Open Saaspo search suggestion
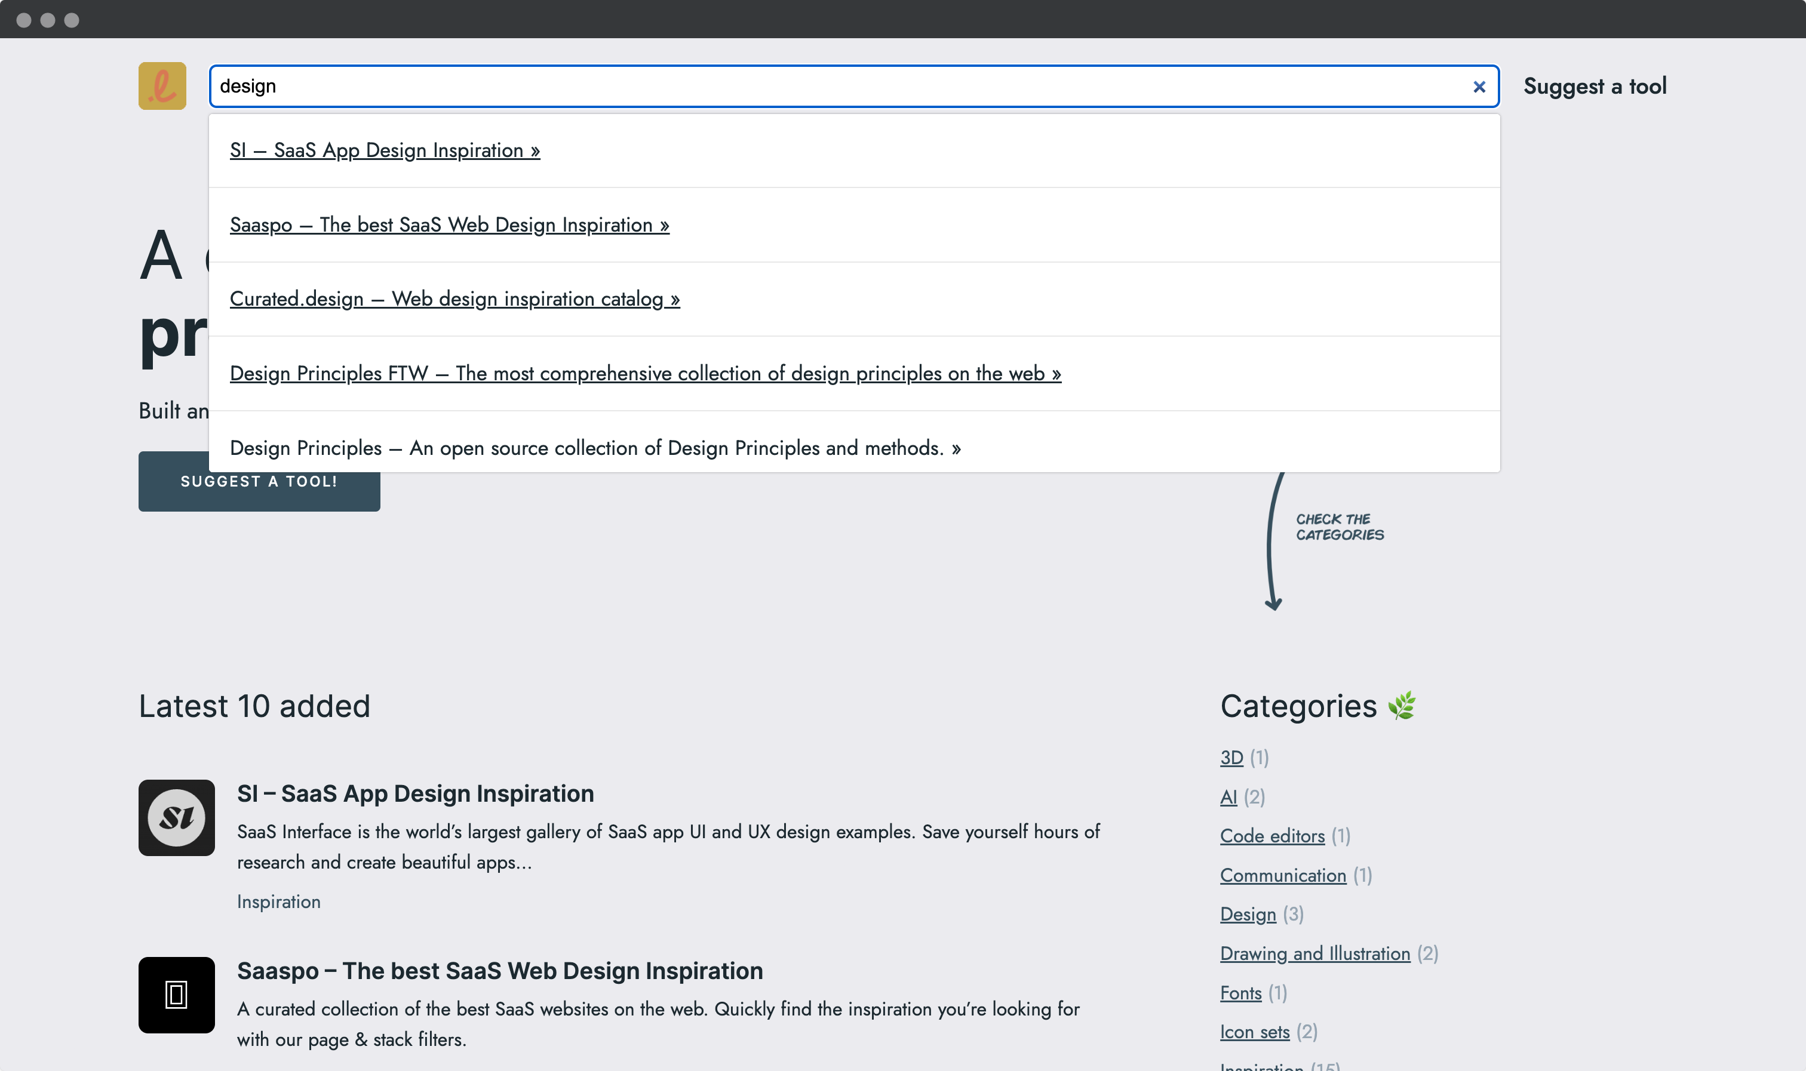This screenshot has height=1071, width=1806. (x=449, y=224)
